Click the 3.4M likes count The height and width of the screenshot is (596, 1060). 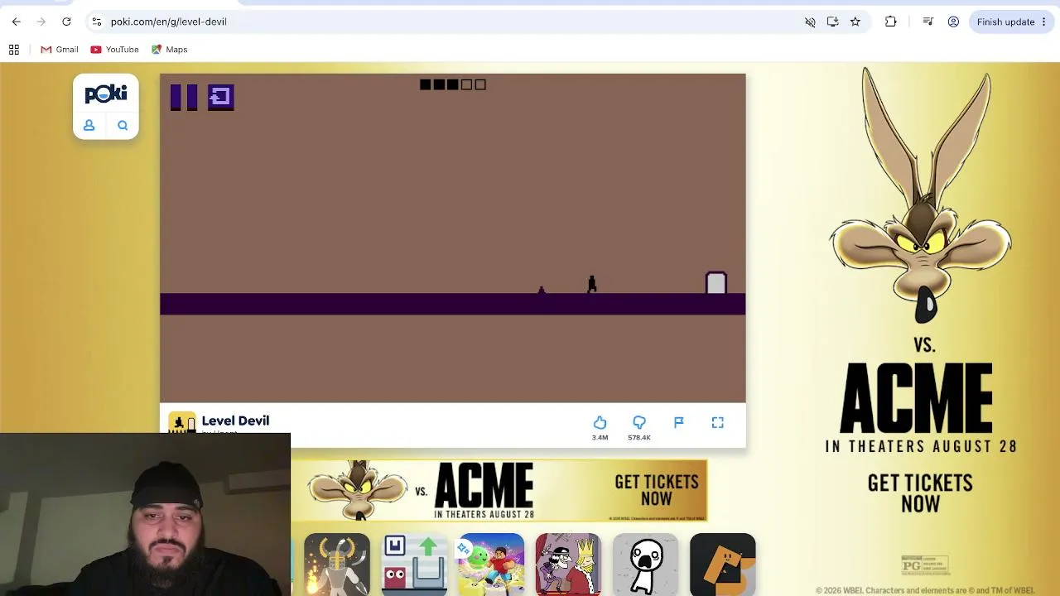[600, 438]
